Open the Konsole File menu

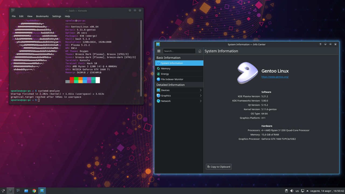(x=14, y=16)
